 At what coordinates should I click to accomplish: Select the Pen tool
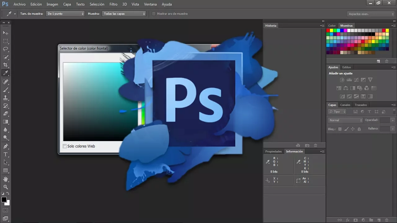tap(6, 146)
